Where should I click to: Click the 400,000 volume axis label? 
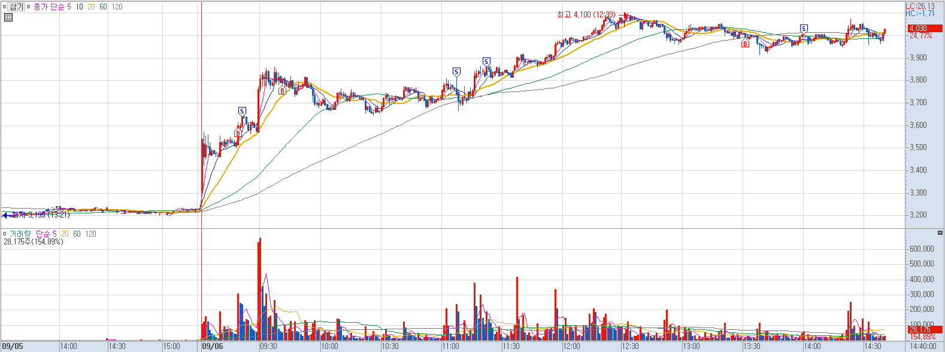[x=922, y=279]
